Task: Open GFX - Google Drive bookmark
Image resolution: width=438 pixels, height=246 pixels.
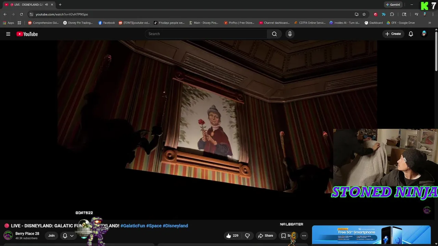Action: tap(401, 23)
